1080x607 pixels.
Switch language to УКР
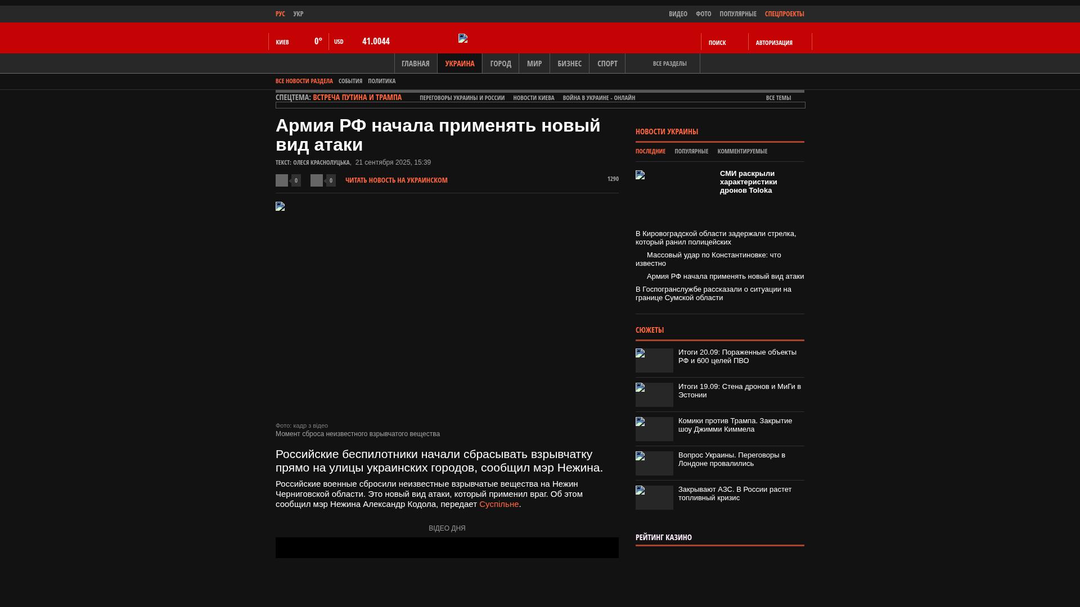click(298, 13)
